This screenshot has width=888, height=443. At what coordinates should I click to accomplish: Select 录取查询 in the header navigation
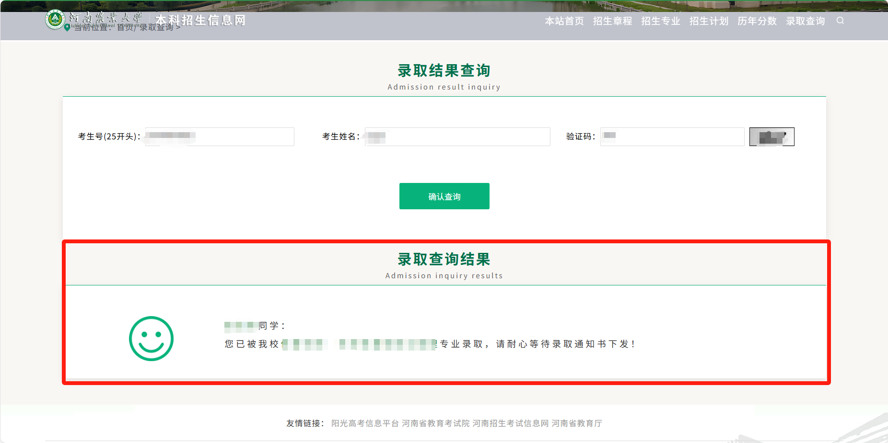click(805, 21)
